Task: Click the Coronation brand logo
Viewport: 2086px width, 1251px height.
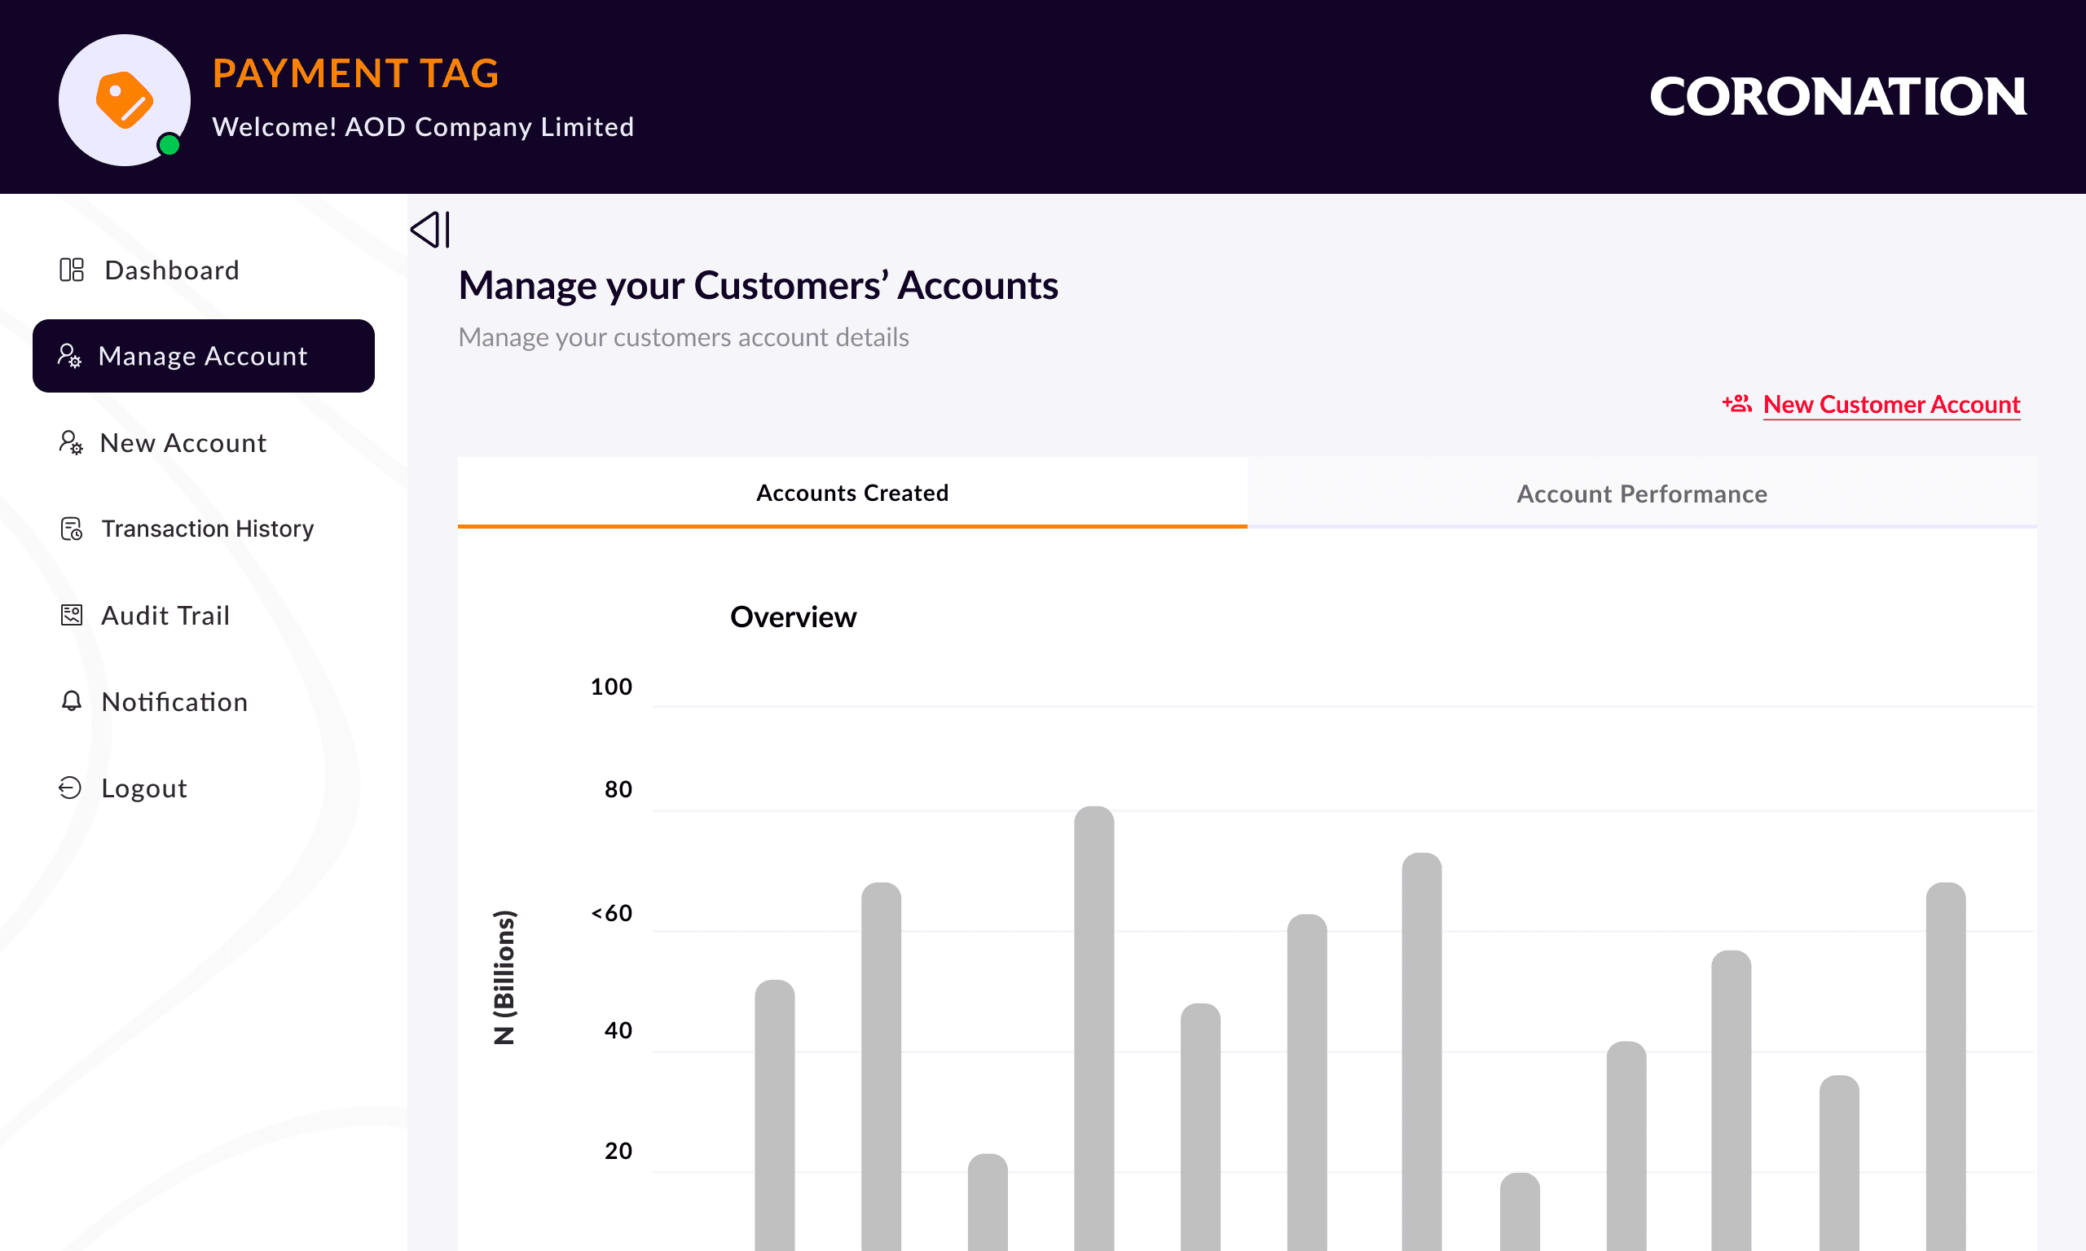Action: [x=1837, y=96]
